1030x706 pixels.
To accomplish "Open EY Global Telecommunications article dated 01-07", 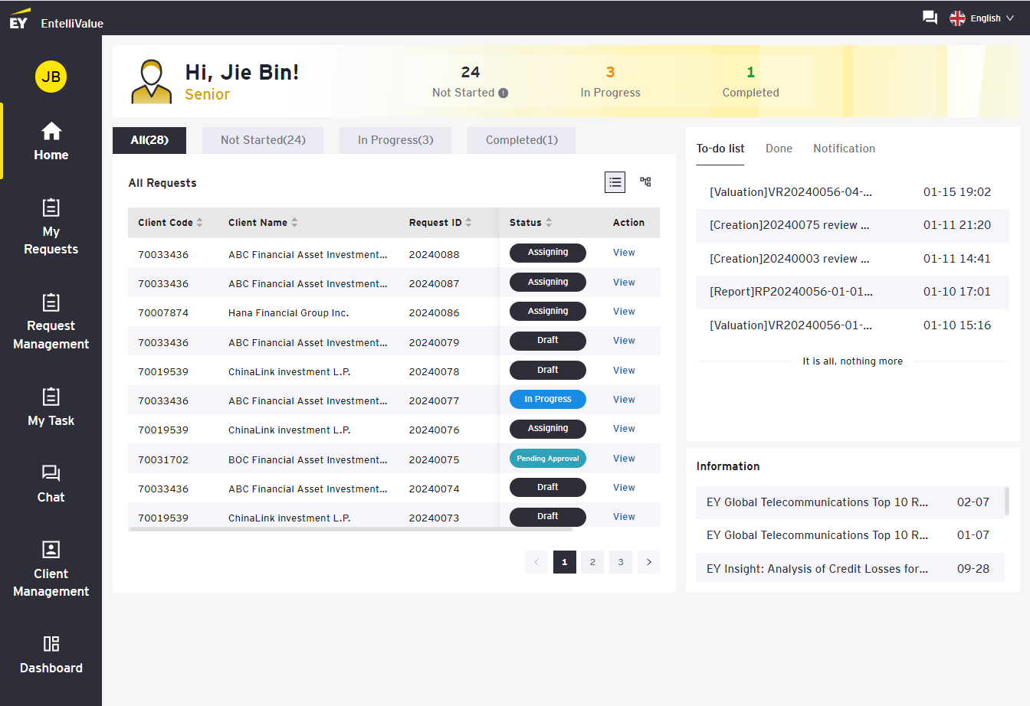I will pos(850,535).
